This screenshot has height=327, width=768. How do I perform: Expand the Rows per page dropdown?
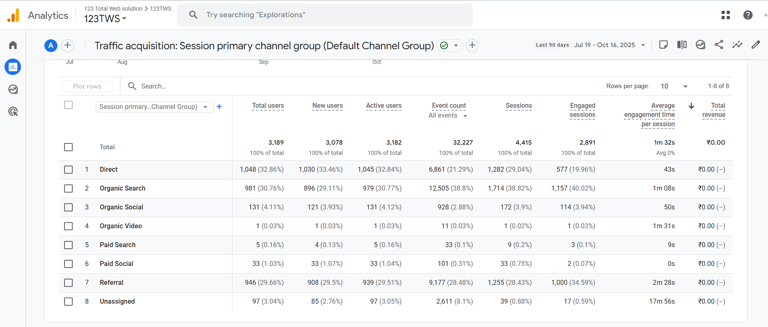[x=674, y=86]
